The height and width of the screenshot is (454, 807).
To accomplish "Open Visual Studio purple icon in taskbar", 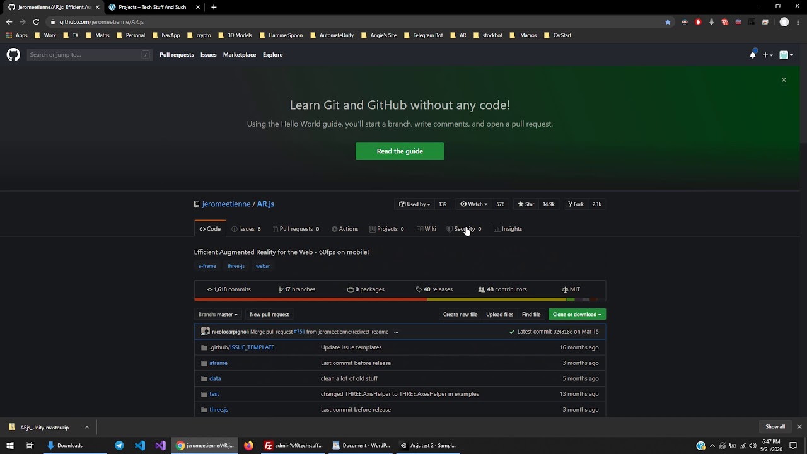I will point(160,445).
